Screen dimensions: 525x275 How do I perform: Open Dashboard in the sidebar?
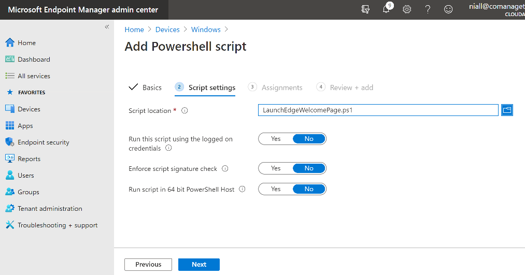pos(34,59)
